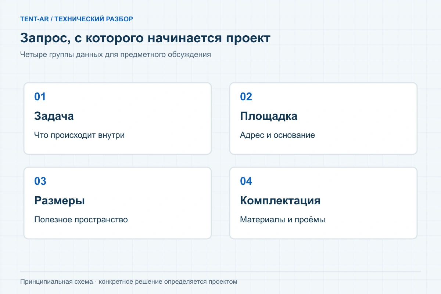Select the 'Комплектация' card heading

tap(280, 201)
